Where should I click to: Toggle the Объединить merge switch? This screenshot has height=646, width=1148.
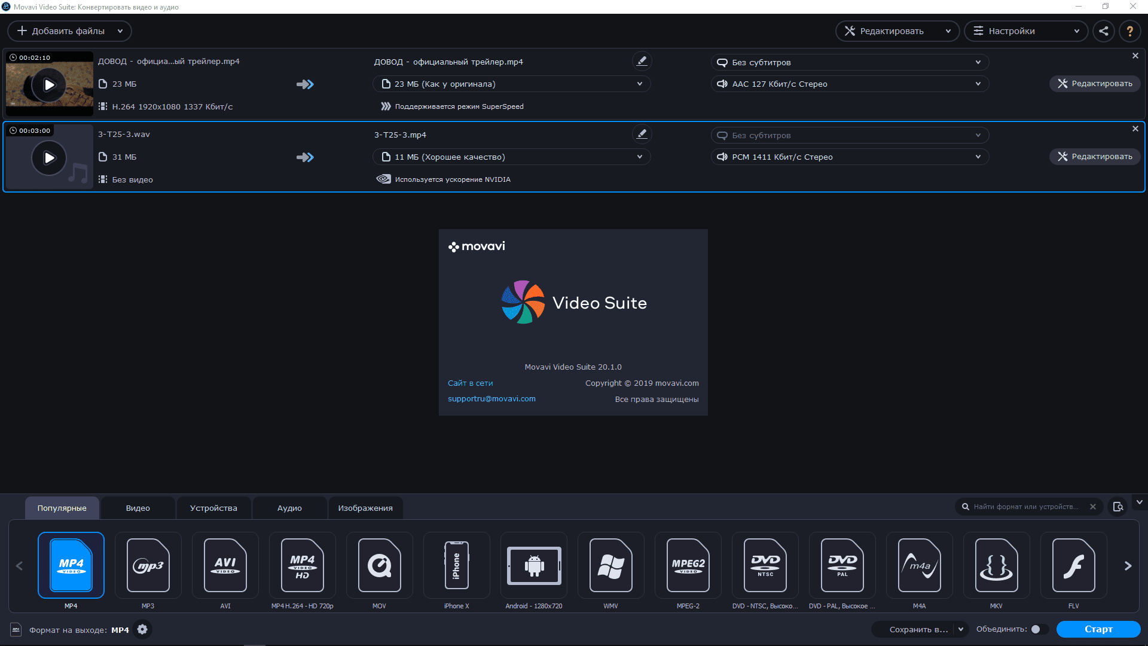coord(1039,629)
